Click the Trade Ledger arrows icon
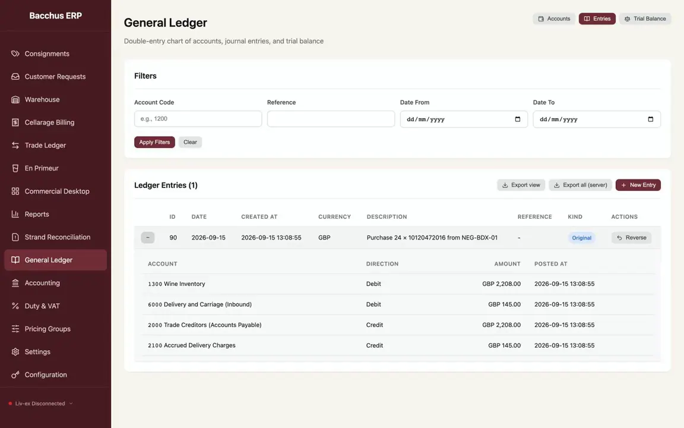Image resolution: width=684 pixels, height=428 pixels. point(15,146)
